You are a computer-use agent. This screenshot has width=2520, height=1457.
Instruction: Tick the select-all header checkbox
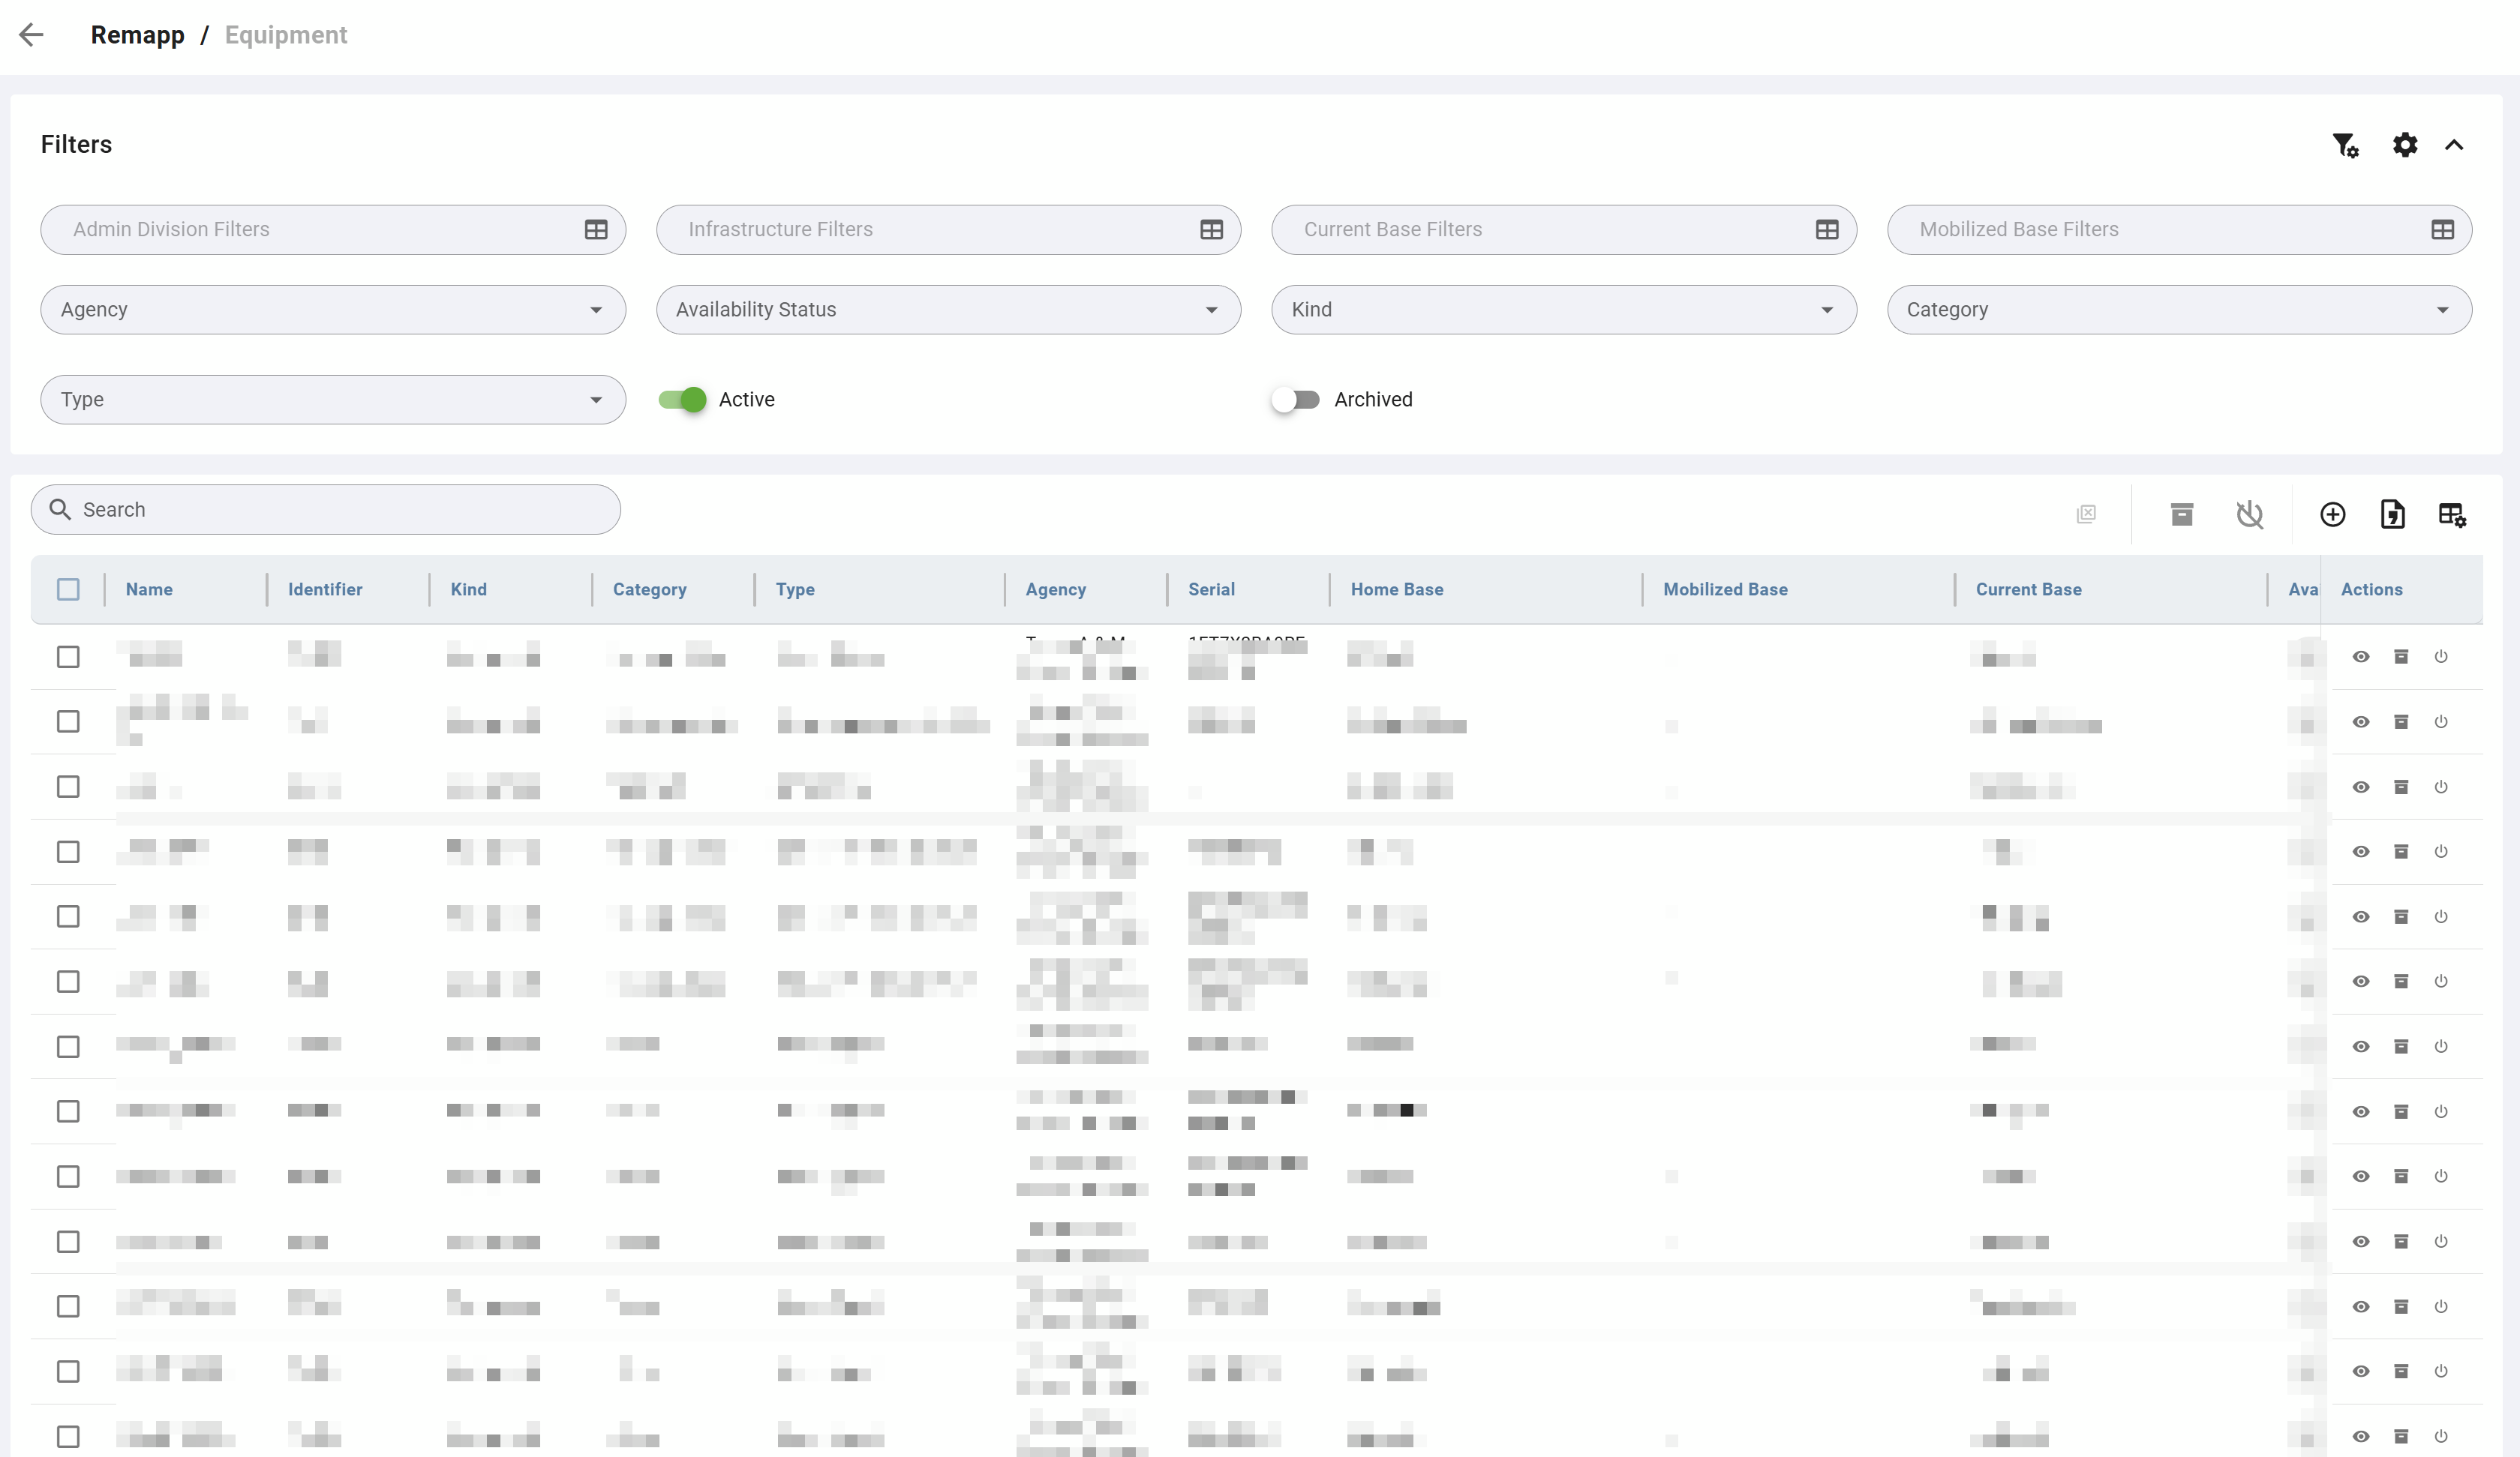pyautogui.click(x=68, y=589)
